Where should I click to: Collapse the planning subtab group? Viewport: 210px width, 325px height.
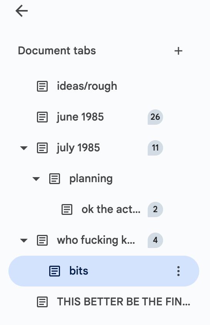click(36, 179)
